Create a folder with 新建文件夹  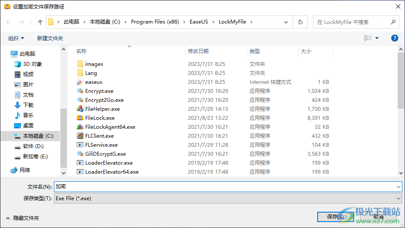(50, 38)
